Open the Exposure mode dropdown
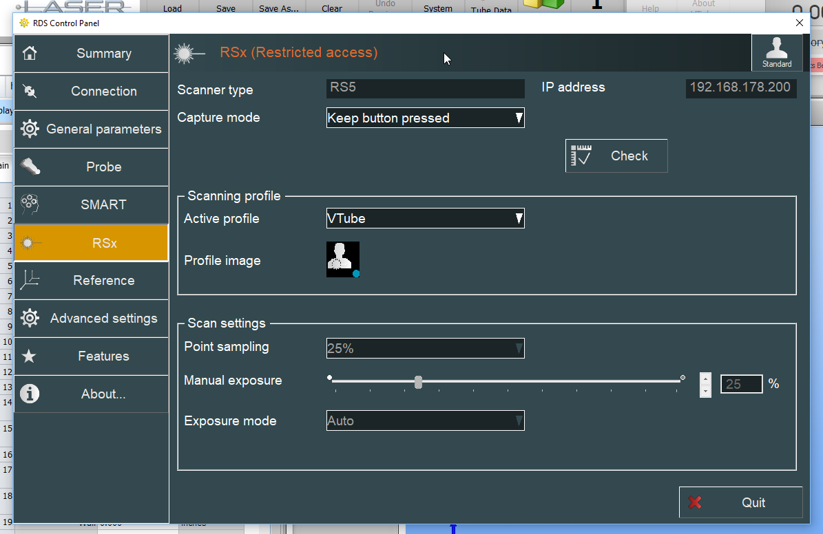823x534 pixels. [x=425, y=420]
